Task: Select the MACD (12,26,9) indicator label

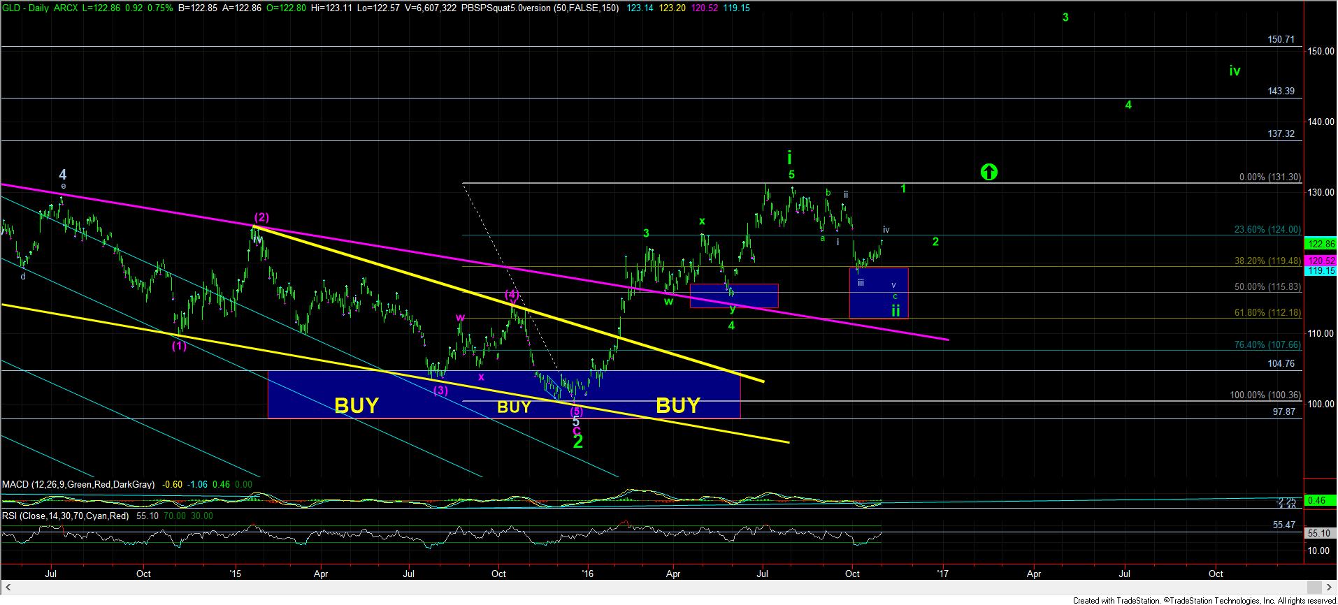Action: coord(77,484)
